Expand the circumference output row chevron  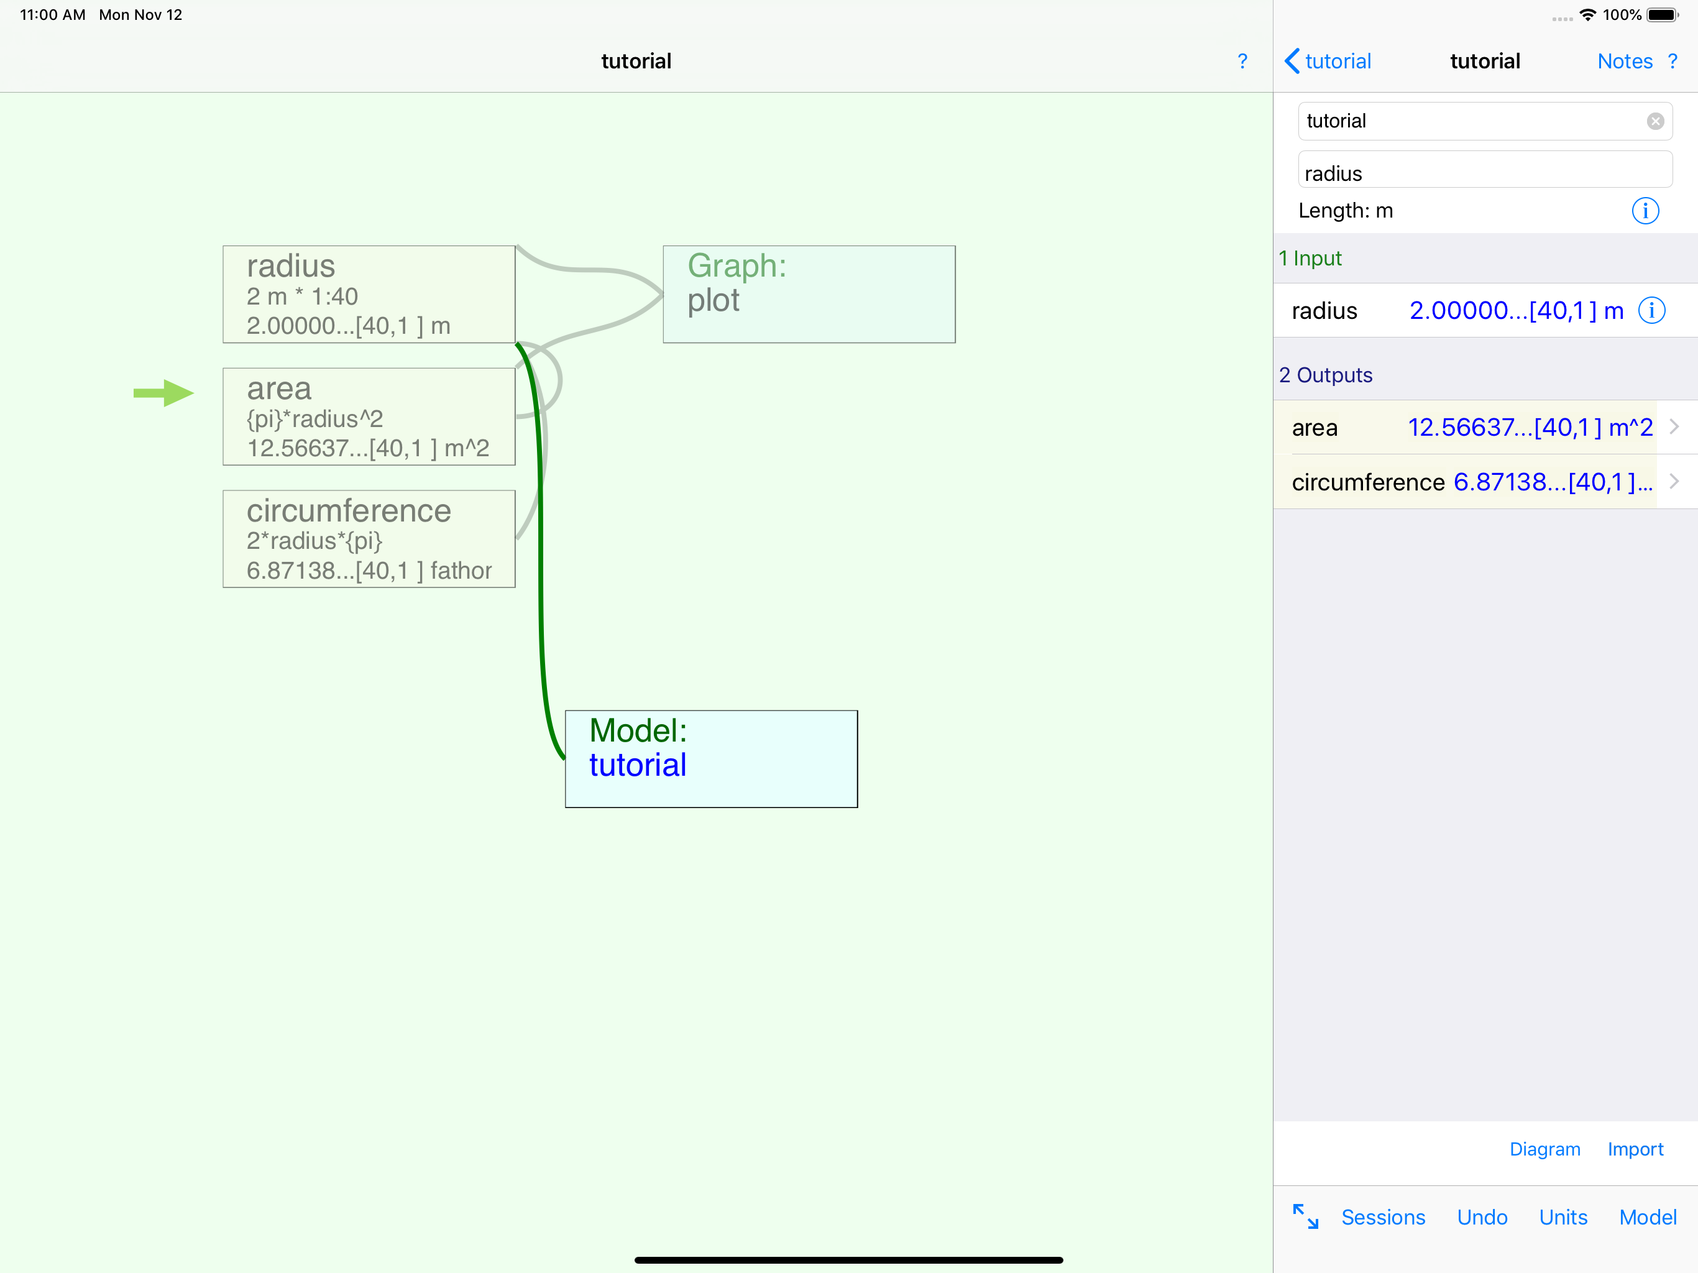pyautogui.click(x=1674, y=481)
